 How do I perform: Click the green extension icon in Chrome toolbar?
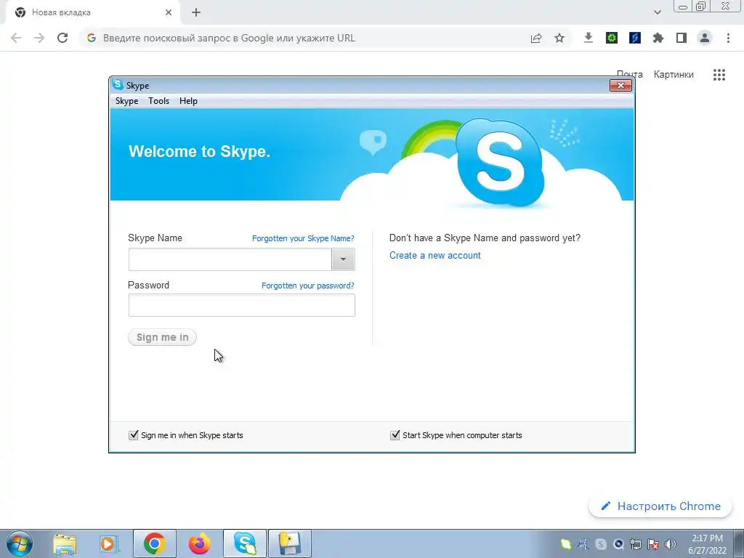(612, 38)
